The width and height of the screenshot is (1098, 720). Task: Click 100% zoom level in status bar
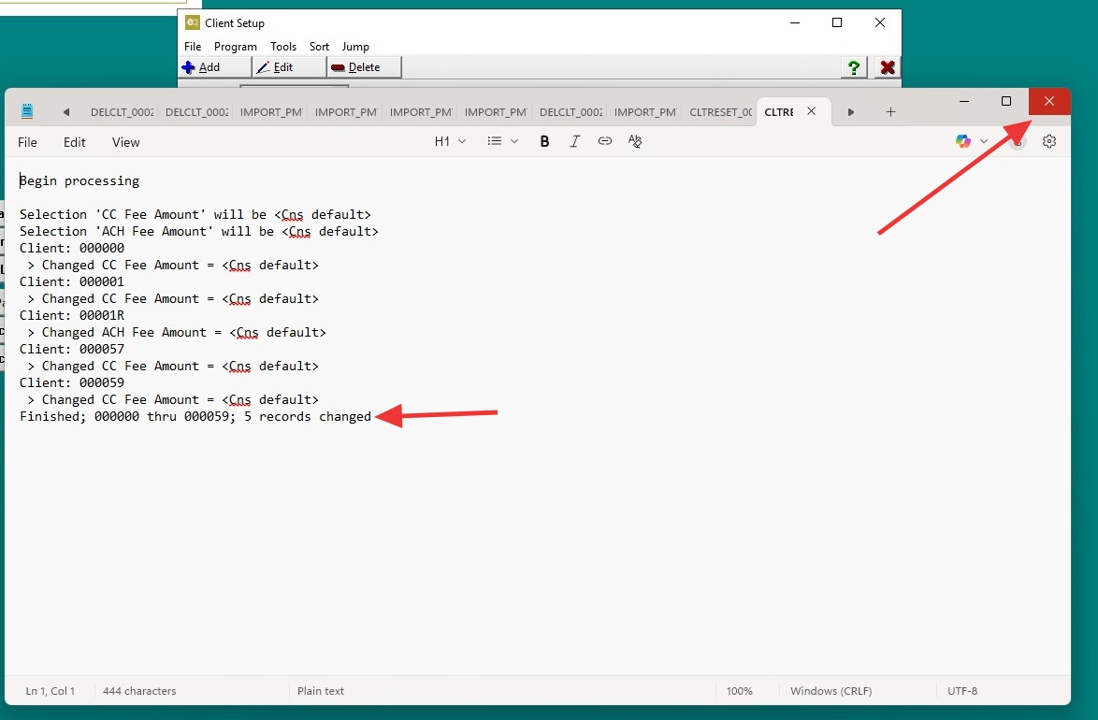(x=739, y=691)
